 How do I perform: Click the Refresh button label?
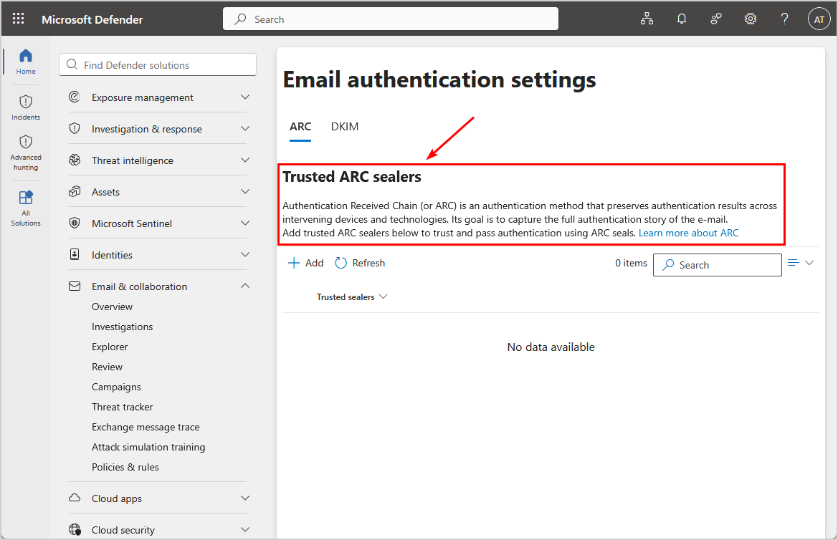368,263
